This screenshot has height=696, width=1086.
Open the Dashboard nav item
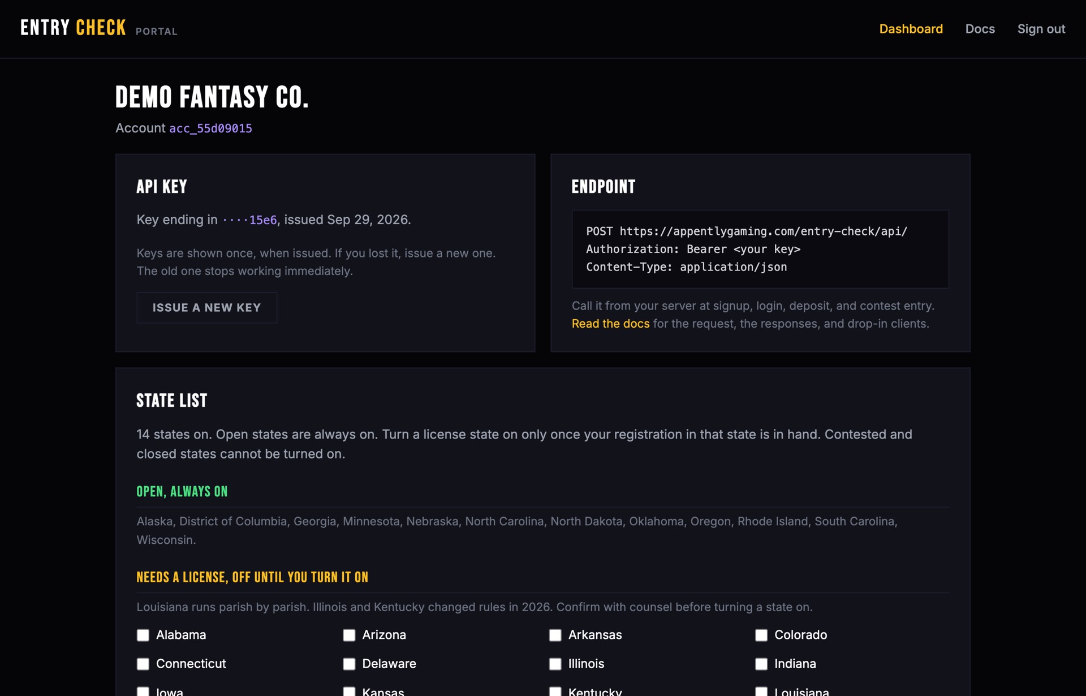point(911,29)
